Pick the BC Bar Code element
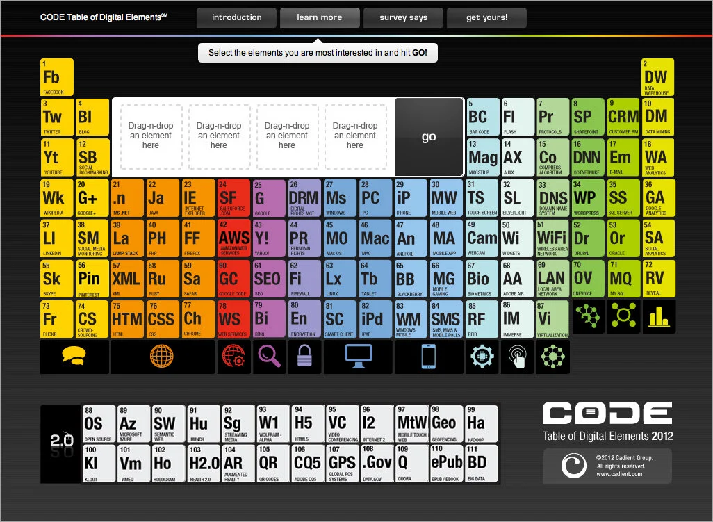Image resolution: width=713 pixels, height=522 pixels. click(x=482, y=117)
